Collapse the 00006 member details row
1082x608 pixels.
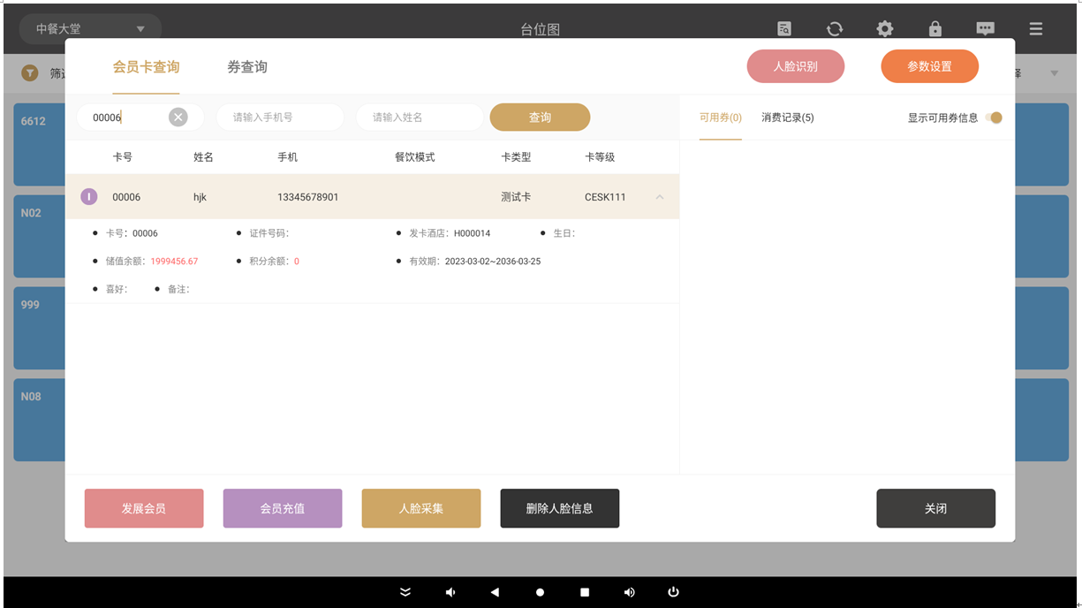660,197
